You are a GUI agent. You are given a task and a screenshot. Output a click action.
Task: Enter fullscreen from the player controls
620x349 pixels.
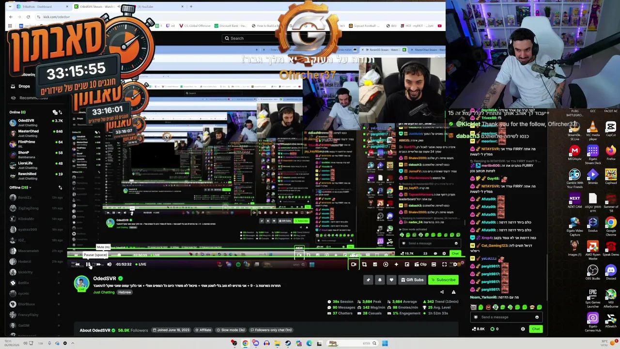coord(444,264)
